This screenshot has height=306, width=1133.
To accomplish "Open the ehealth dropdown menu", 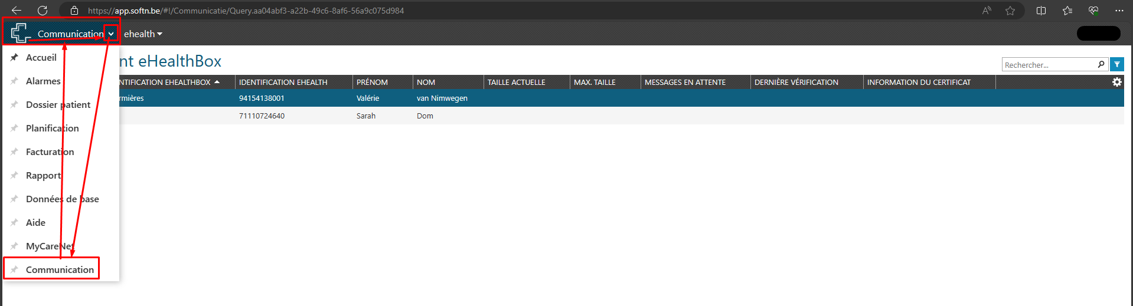I will tap(143, 34).
